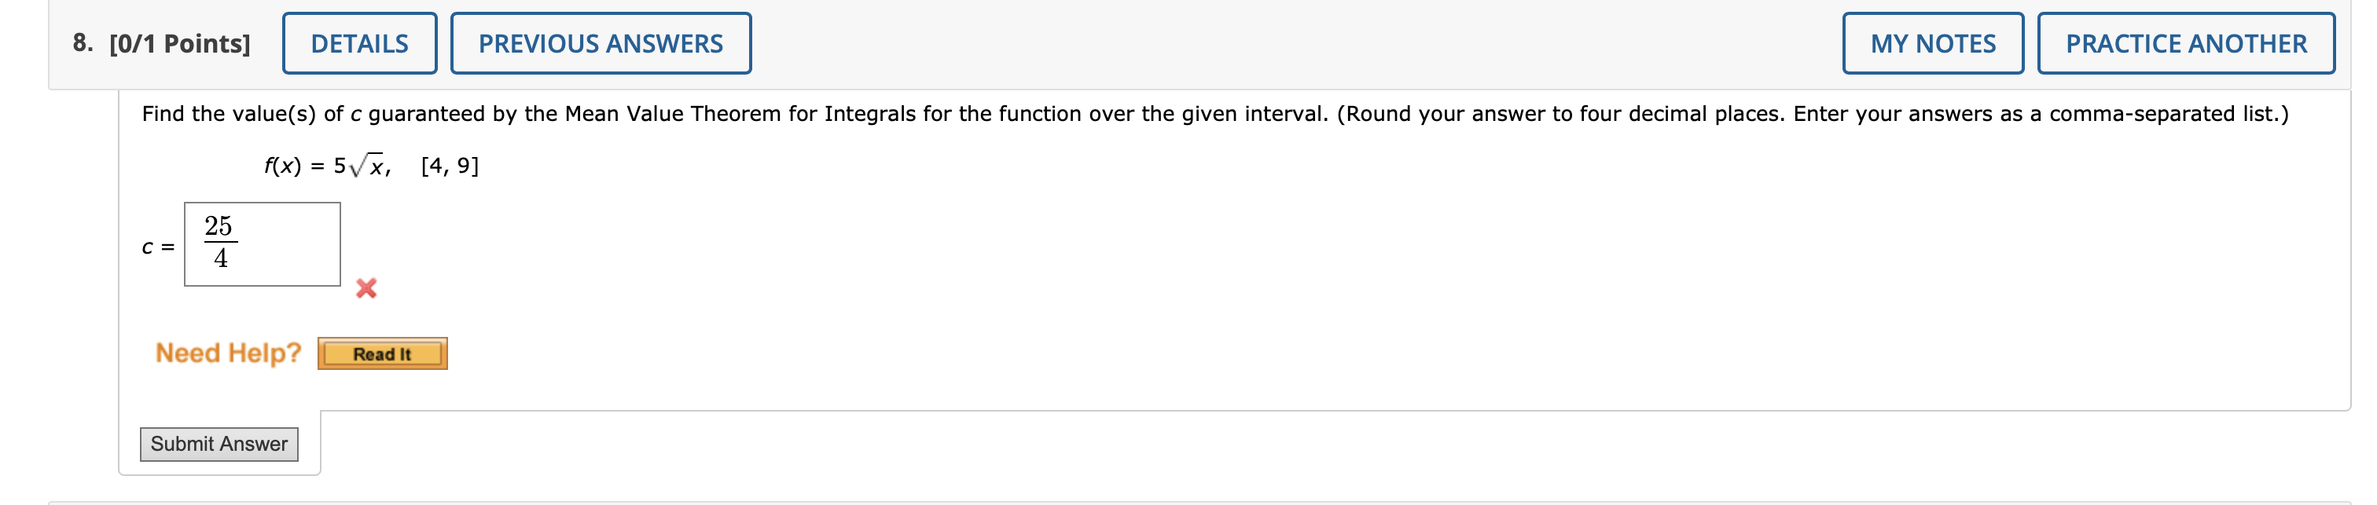Click inside the fraction numerator 25

click(x=219, y=225)
